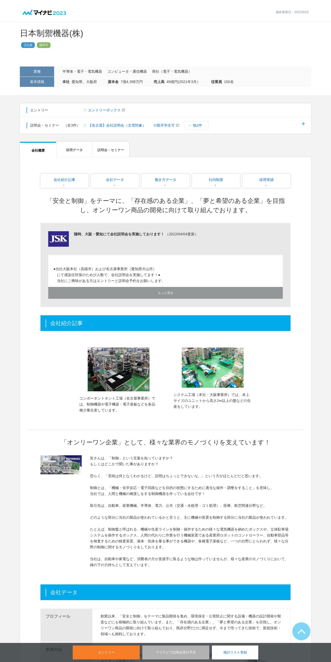Click external-link icon beside ※既卒学生可
This screenshot has height=662, width=331.
click(178, 125)
